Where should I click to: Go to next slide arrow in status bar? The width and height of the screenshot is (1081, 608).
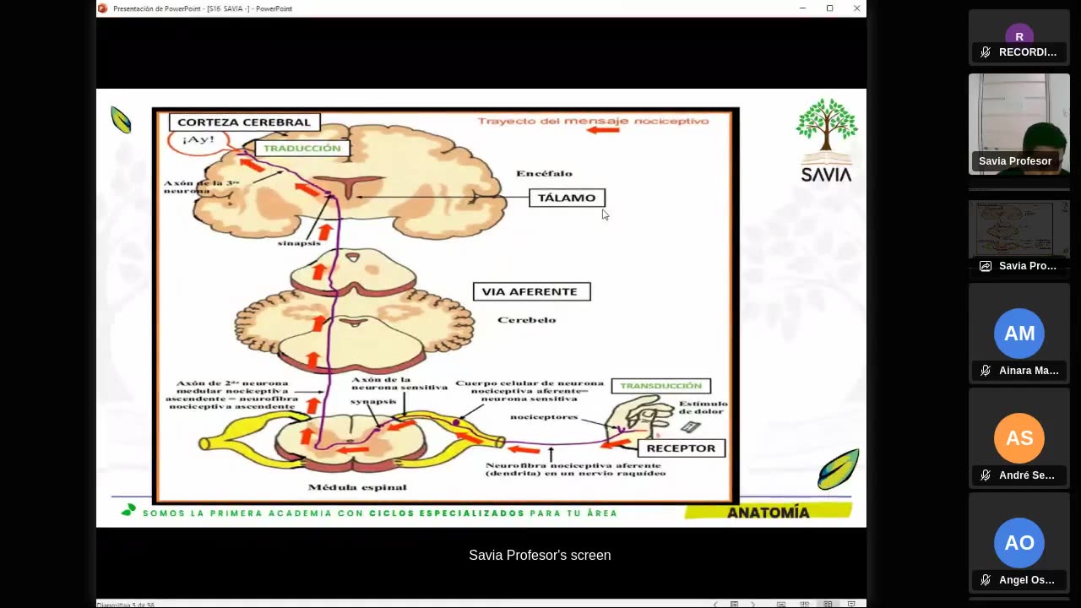752,604
